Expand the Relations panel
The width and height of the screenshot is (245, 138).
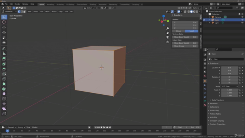point(214,103)
